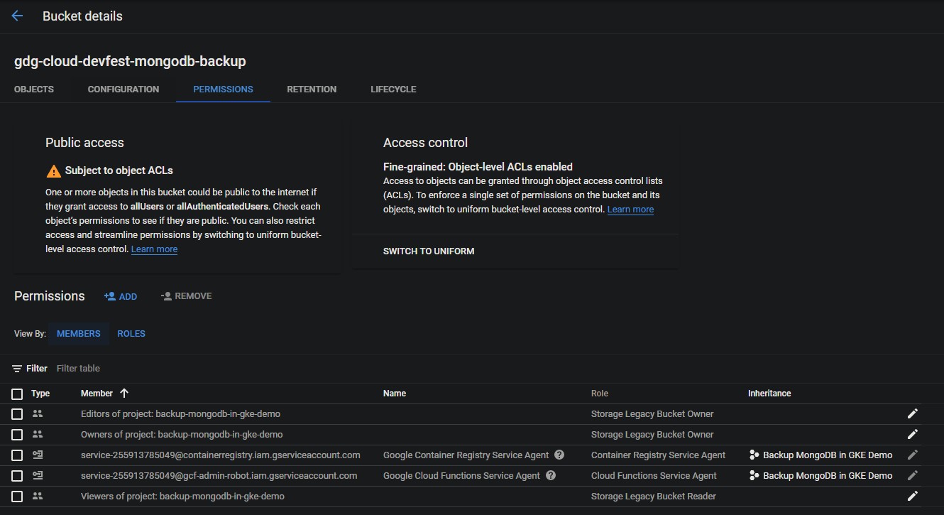Switch to the Lifecycle tab
Image resolution: width=944 pixels, height=515 pixels.
(x=393, y=89)
